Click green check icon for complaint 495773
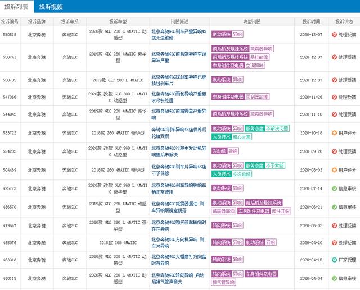Image resolution: width=360 pixels, height=290 pixels. [x=334, y=188]
